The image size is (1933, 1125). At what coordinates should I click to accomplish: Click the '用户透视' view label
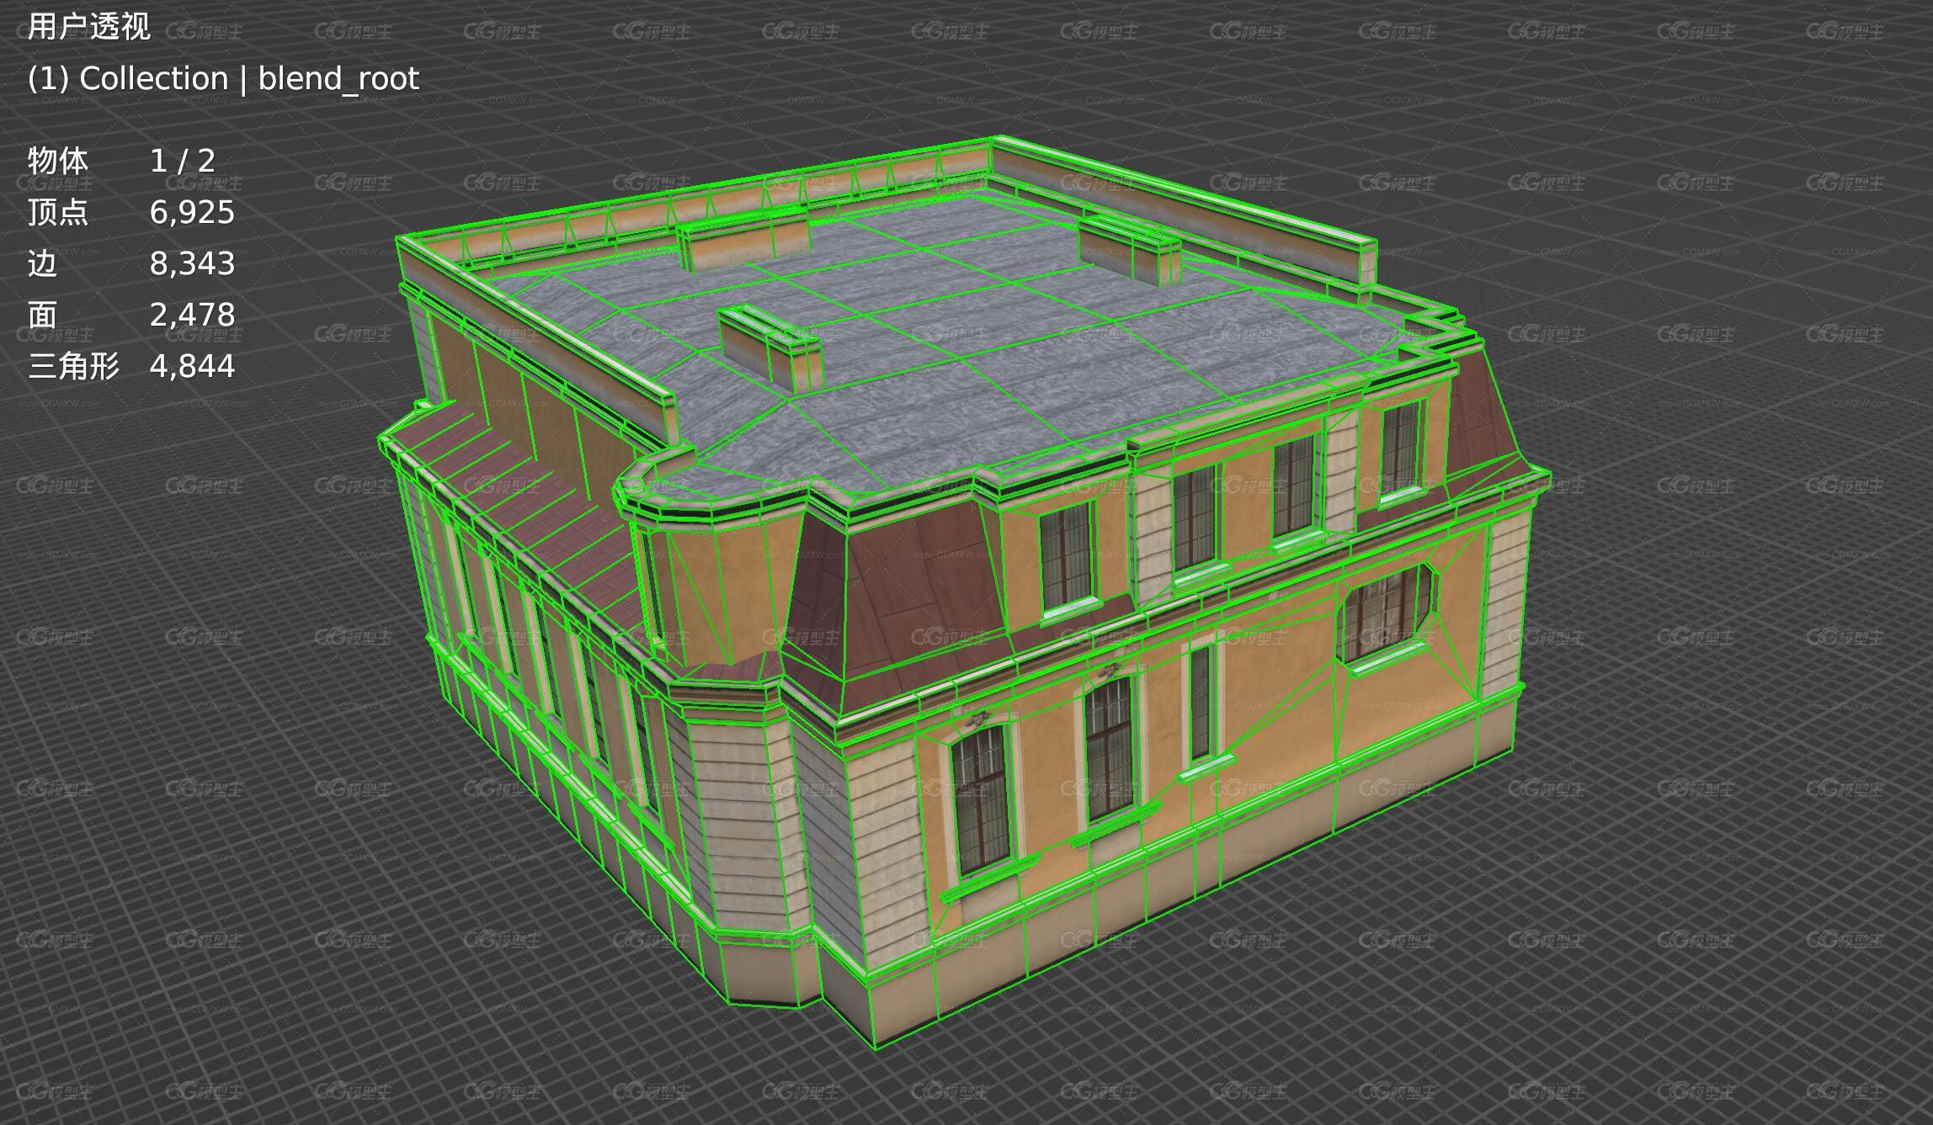(x=89, y=27)
